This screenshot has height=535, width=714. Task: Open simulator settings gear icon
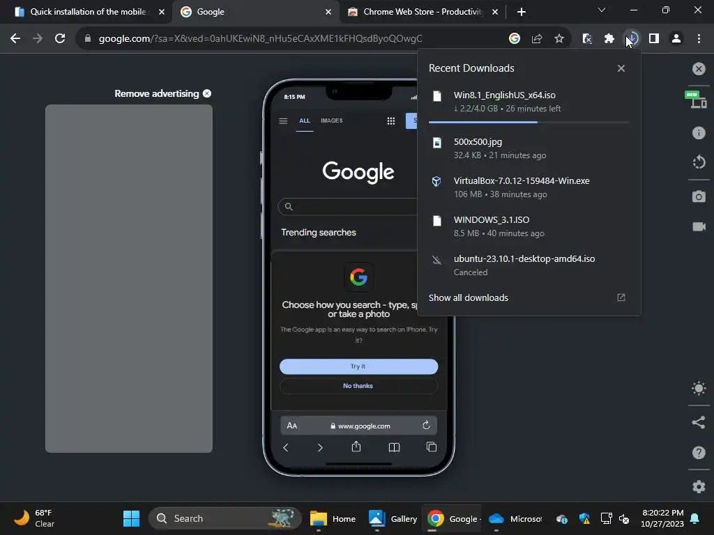pos(699,486)
